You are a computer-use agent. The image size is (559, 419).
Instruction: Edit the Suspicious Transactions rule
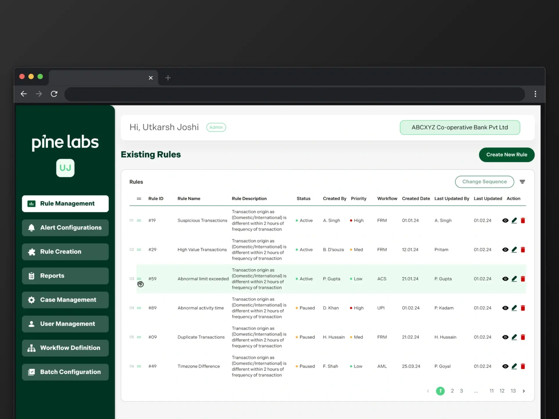pyautogui.click(x=514, y=221)
